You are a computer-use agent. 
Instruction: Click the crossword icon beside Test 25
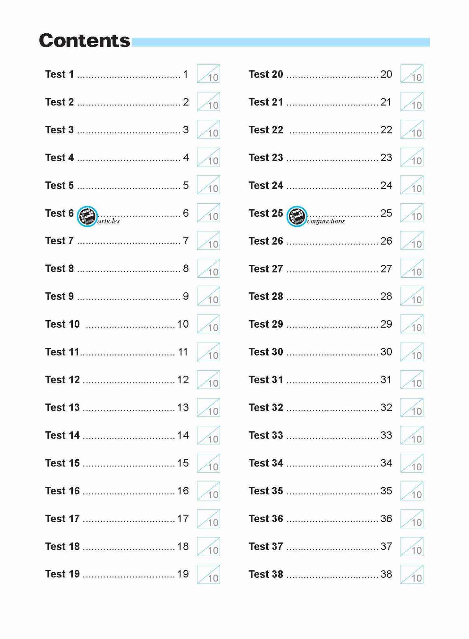click(297, 216)
